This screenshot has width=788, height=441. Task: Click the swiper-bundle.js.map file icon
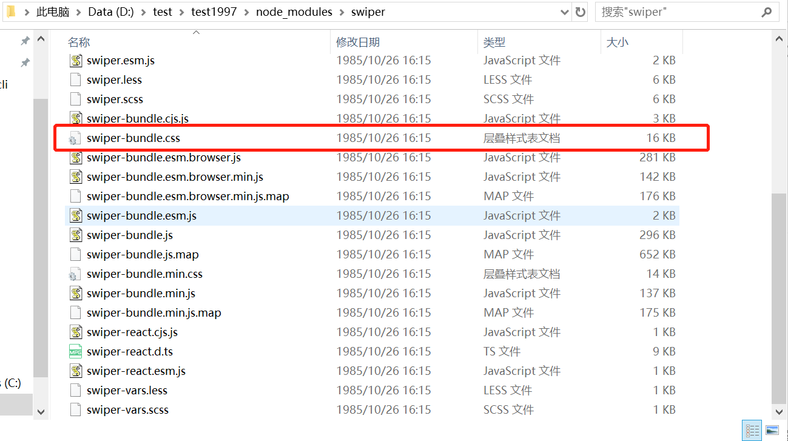pos(75,255)
